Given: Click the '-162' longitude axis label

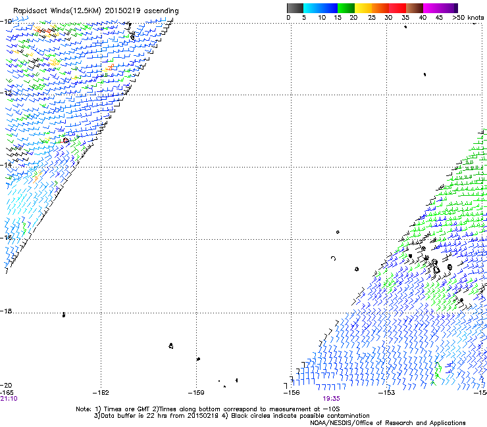Looking at the screenshot, I should (101, 393).
